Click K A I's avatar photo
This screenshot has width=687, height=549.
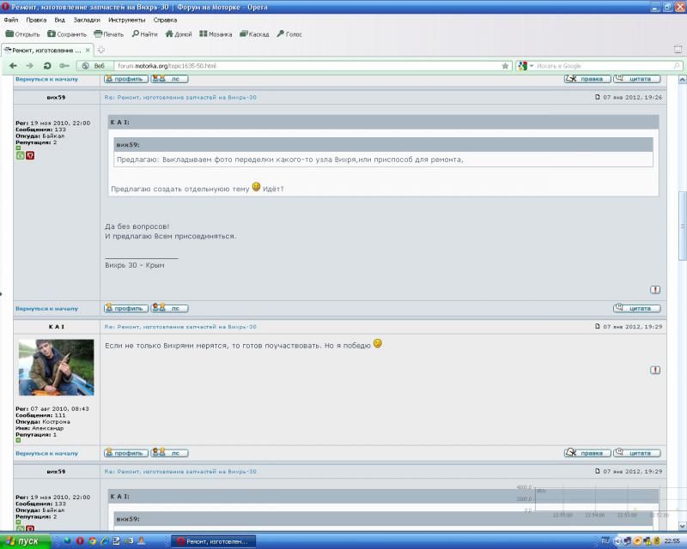[x=56, y=367]
